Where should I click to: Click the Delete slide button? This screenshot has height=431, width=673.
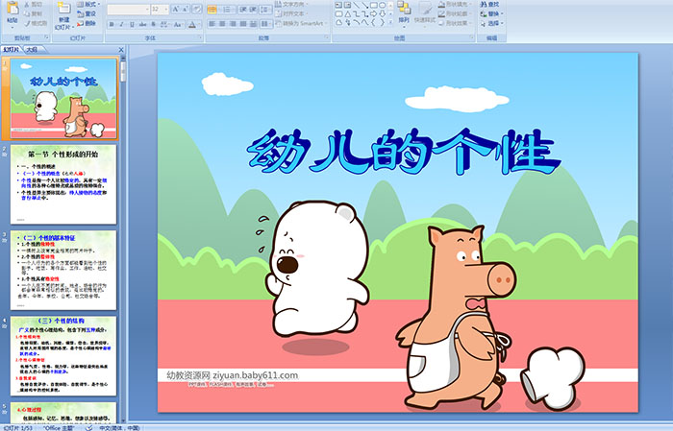tap(87, 23)
